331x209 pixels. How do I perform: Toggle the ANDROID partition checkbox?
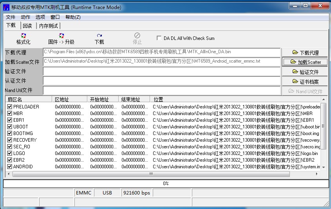9,167
